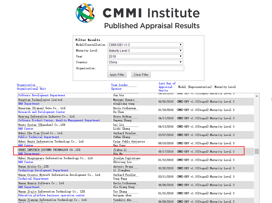Click team leader Mutsumi Komuro
This screenshot has width=272, height=203.
pyautogui.click(x=124, y=100)
